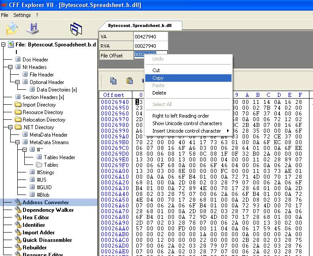Click the File Header node icon
313x256 pixels.
pos(25,74)
